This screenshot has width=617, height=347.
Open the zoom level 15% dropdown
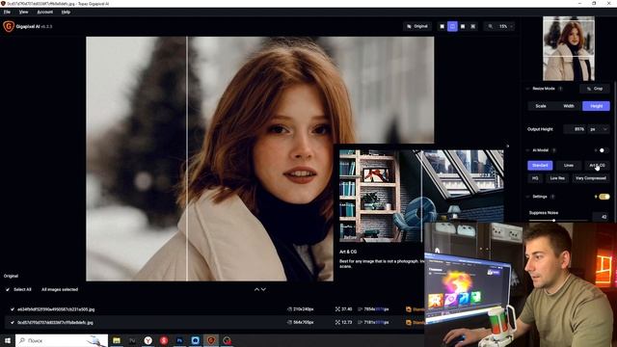pyautogui.click(x=505, y=26)
